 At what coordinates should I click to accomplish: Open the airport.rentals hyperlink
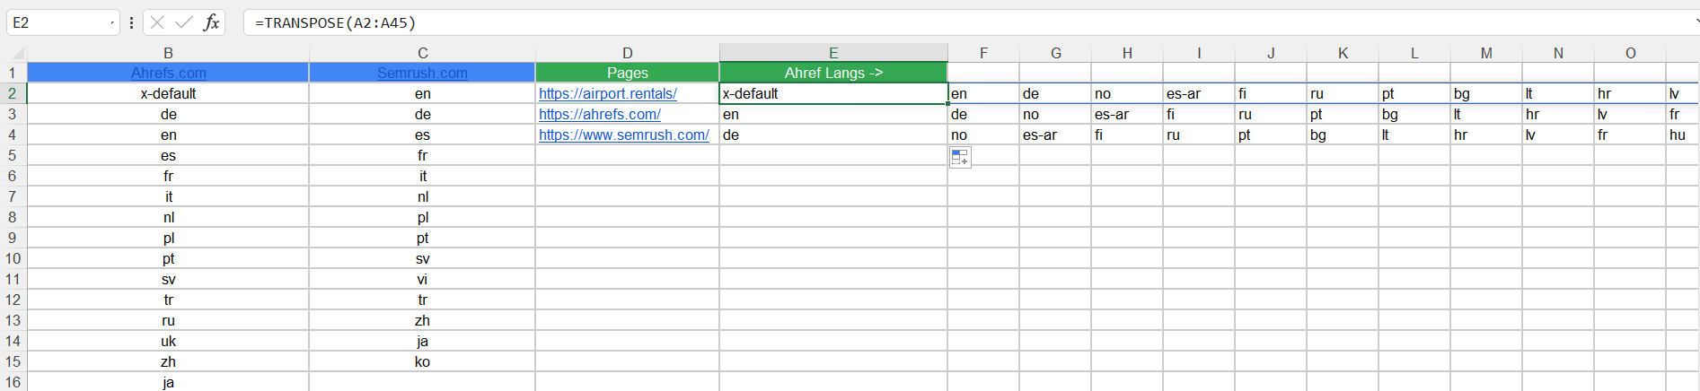(x=608, y=93)
